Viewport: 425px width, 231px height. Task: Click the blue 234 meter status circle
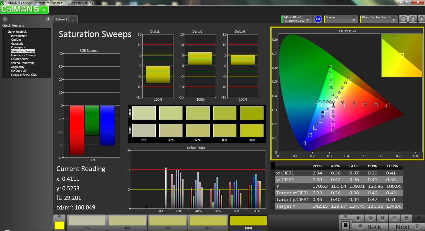pos(318,19)
